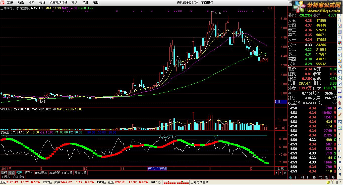The image size is (343, 185).
Task: Switch to 15-minute period
Action: (x=339, y=145)
